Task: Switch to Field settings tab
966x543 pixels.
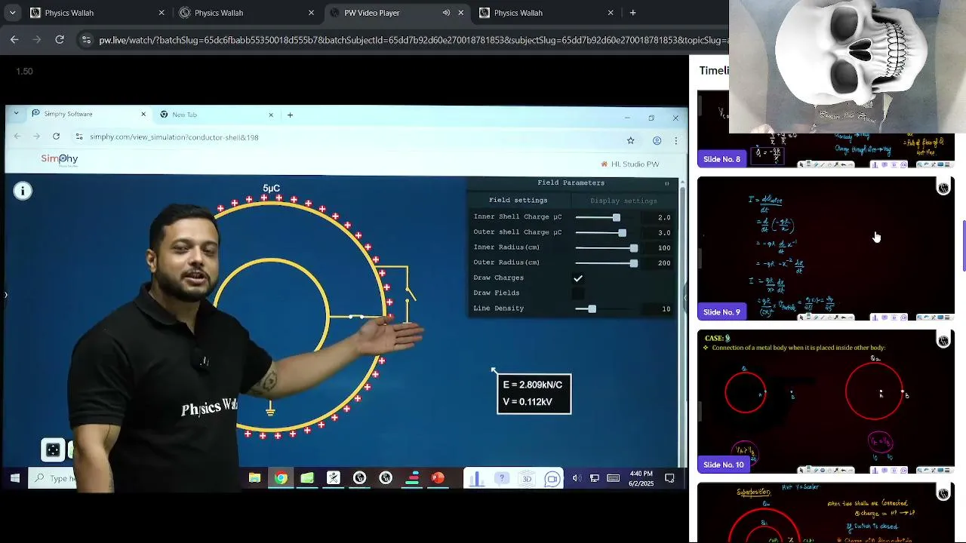Action: coord(518,201)
